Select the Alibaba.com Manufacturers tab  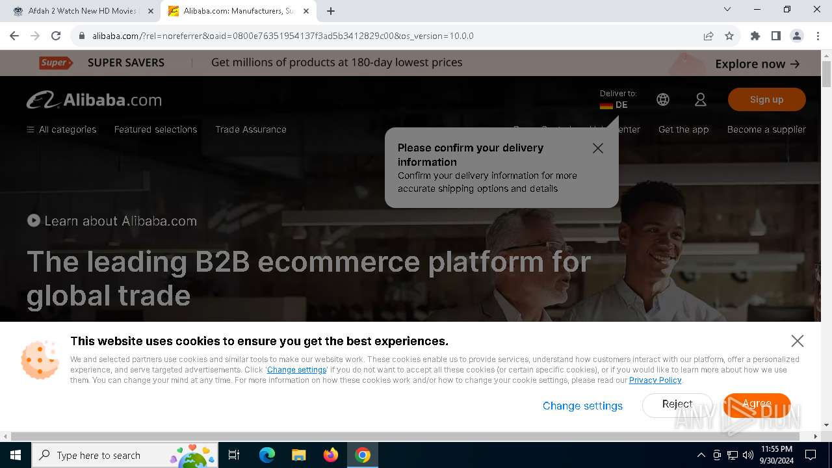pos(239,11)
